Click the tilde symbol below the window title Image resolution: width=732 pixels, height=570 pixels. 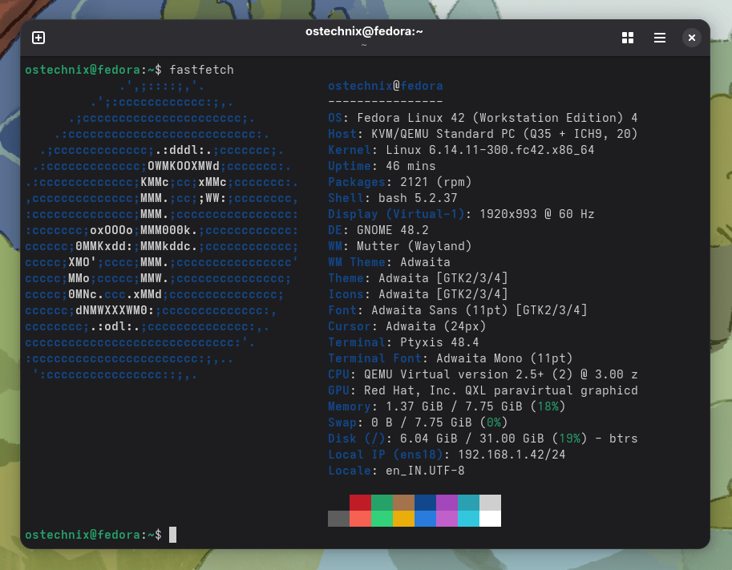[364, 45]
